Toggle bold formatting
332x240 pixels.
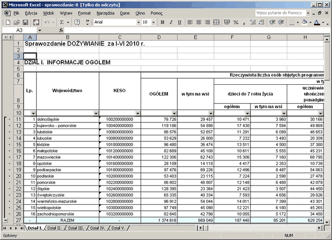point(163,22)
